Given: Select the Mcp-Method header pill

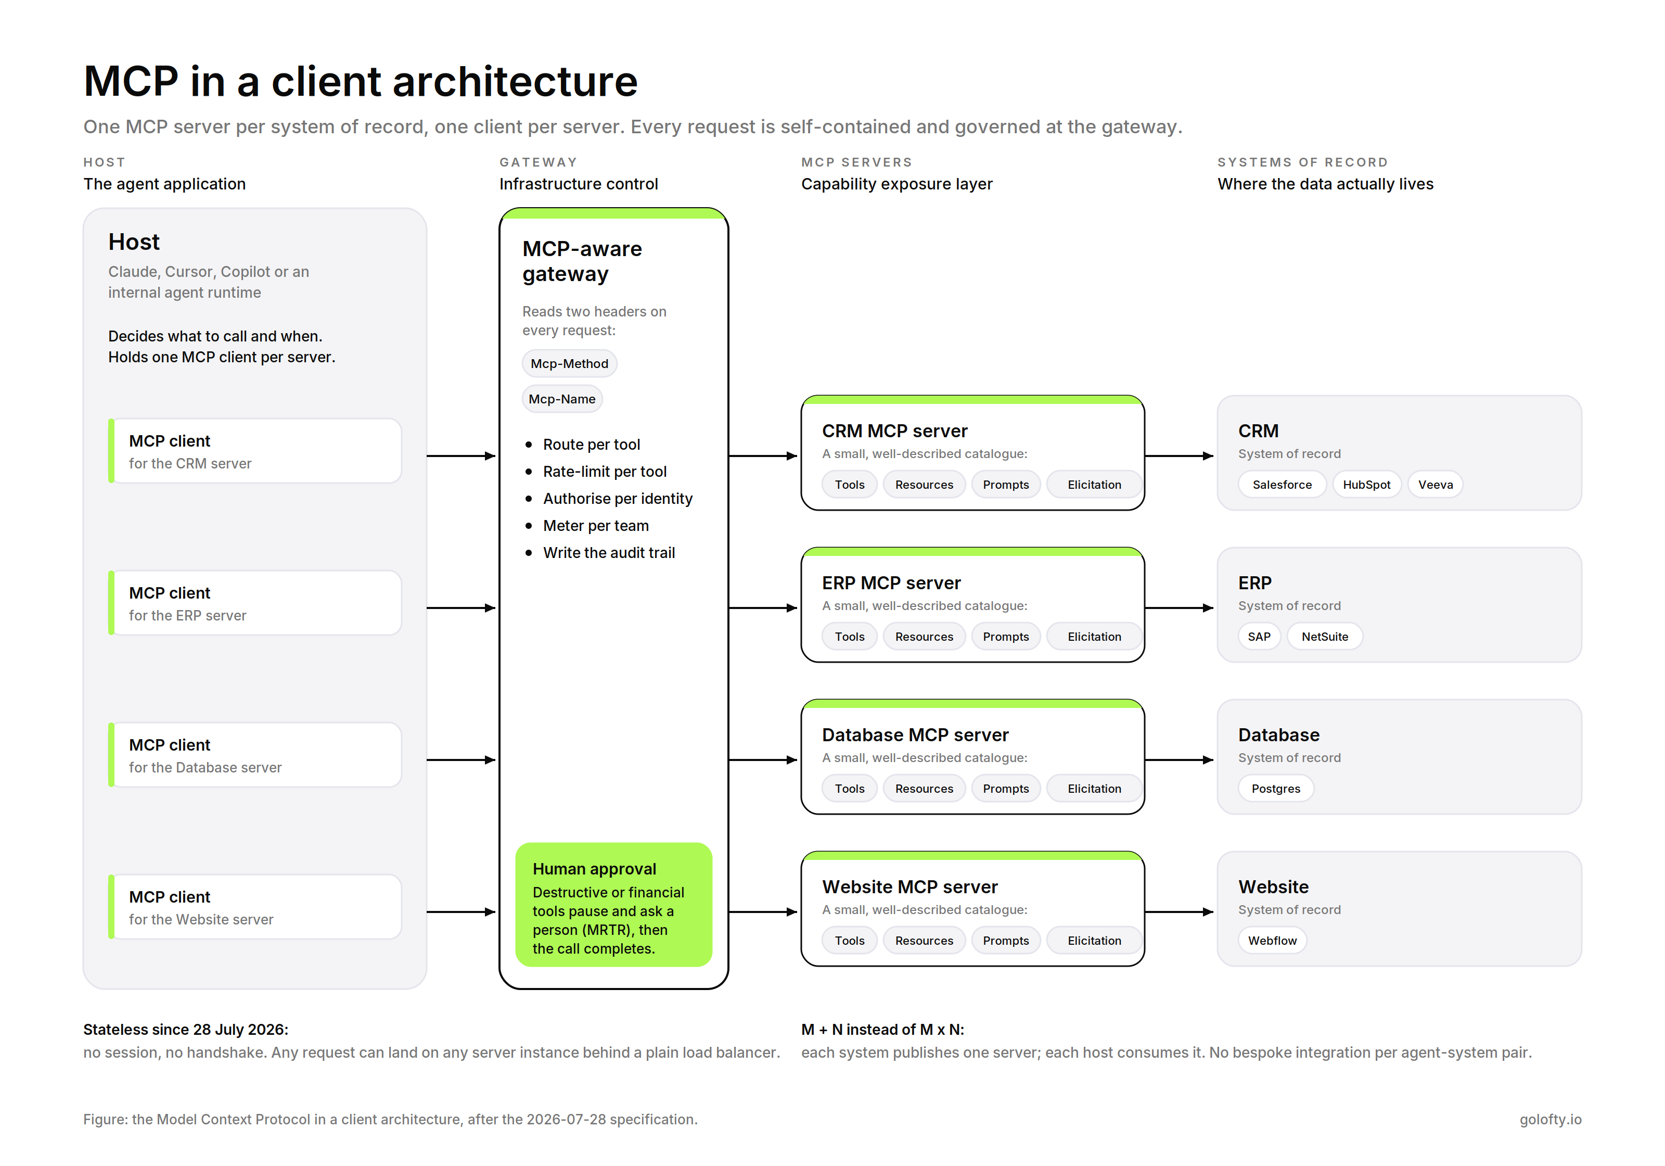Looking at the screenshot, I should click(x=569, y=363).
